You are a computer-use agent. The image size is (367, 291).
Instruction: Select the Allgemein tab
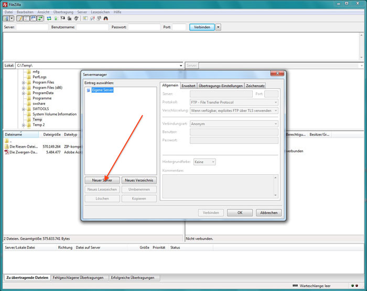point(170,85)
